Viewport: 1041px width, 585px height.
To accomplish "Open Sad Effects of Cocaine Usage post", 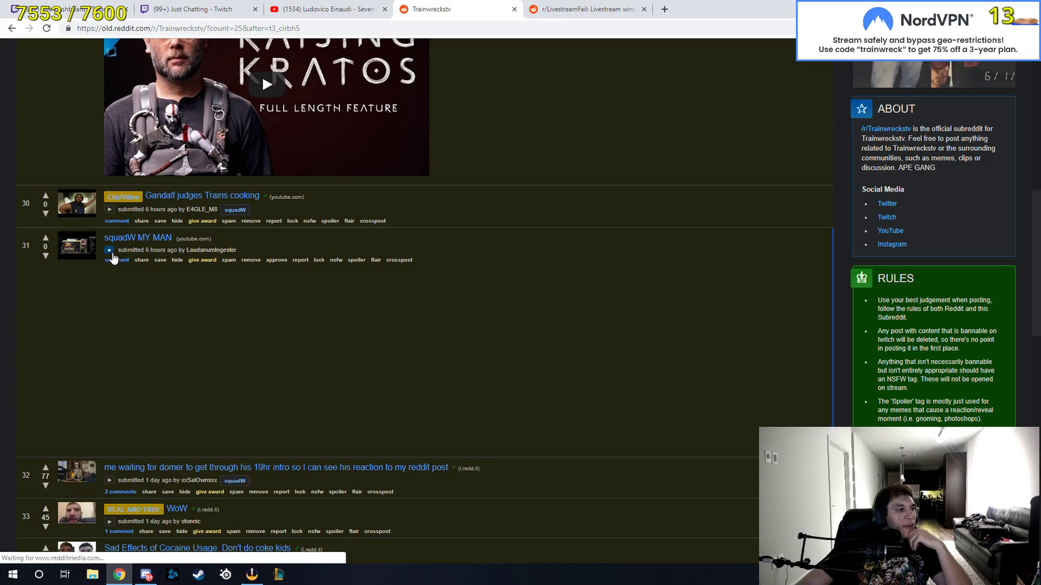I will click(x=197, y=548).
